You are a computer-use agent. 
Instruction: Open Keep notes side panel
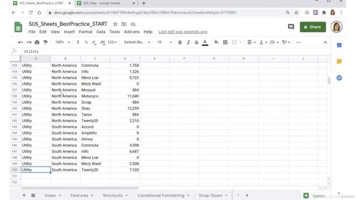click(339, 62)
